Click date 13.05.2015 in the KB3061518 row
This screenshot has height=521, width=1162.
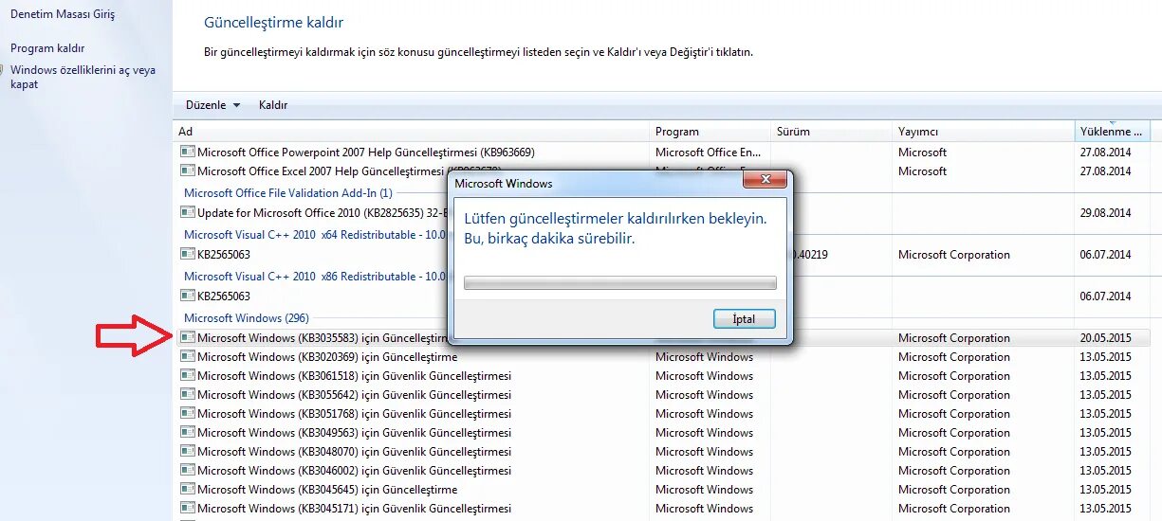click(1105, 376)
